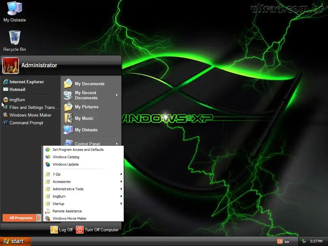Click the Windows Update globe icon

click(48, 164)
